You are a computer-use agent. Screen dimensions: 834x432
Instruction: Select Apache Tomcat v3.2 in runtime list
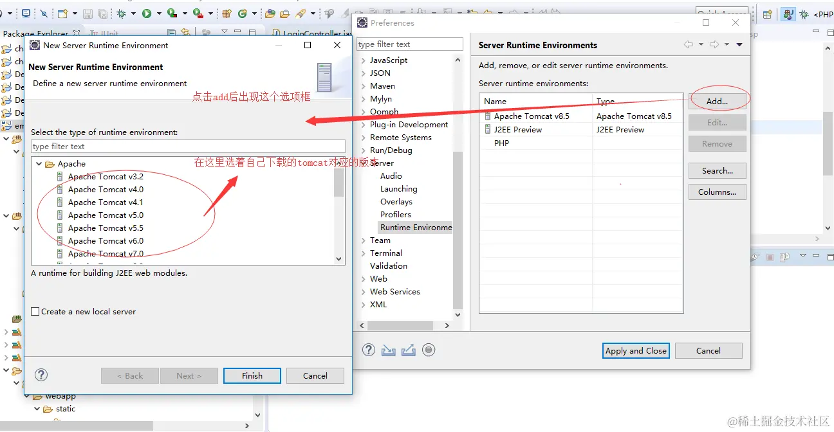coord(106,177)
